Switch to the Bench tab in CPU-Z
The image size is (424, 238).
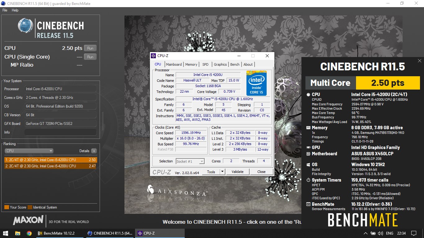(235, 64)
